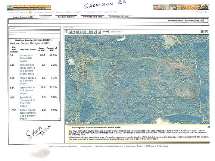Open the Iosco sand map unit link

click(27, 91)
